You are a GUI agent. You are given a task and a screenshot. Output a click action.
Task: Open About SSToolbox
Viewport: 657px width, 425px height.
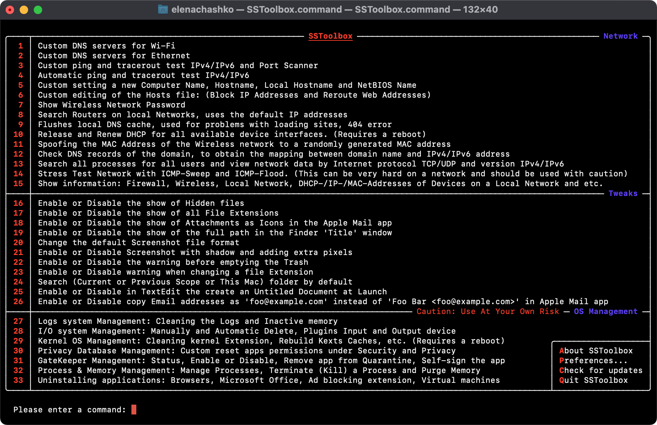596,351
